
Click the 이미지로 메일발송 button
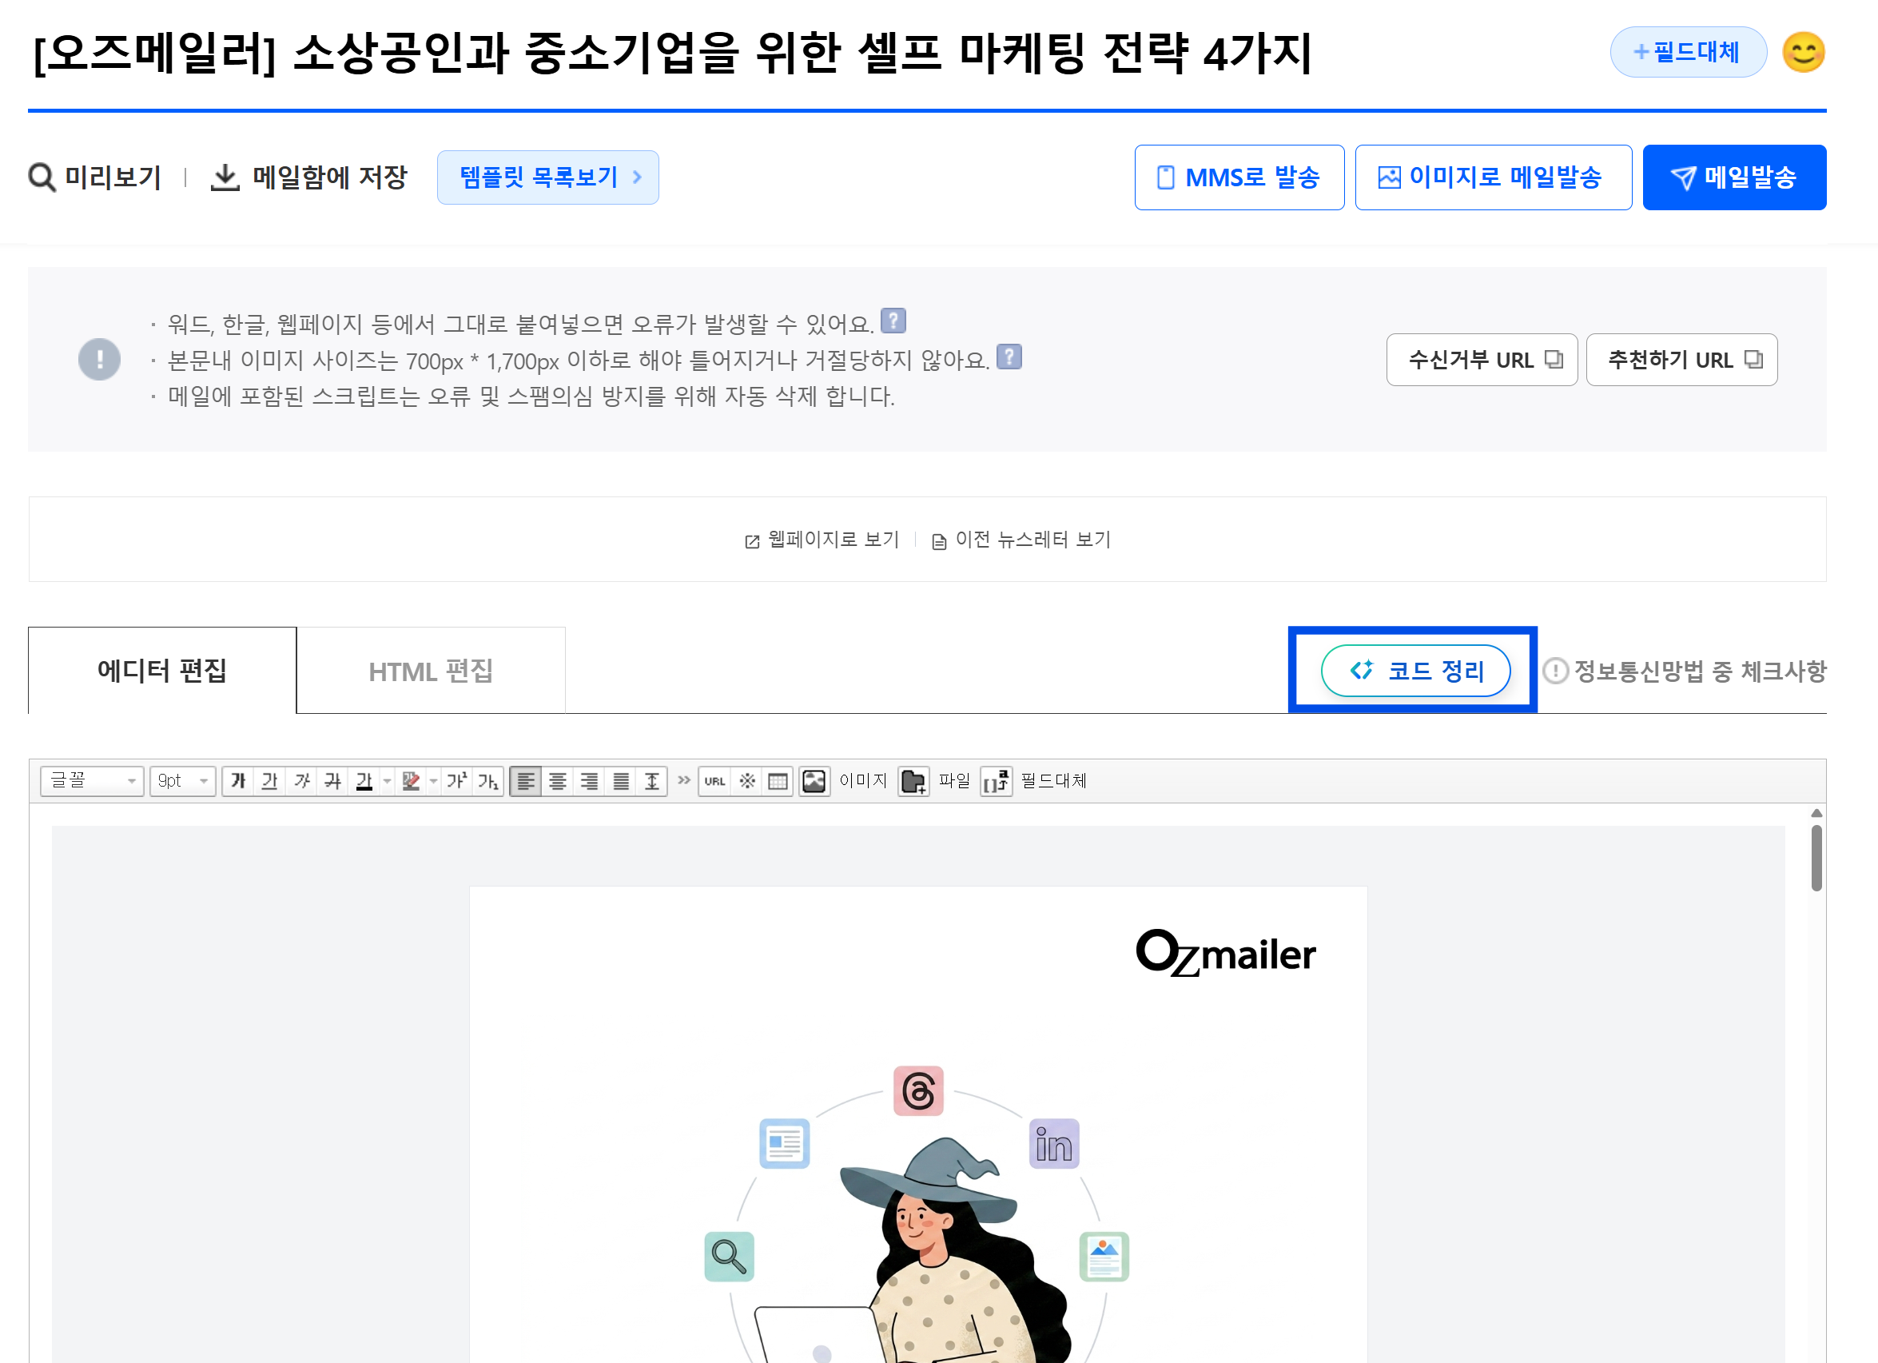(1493, 177)
